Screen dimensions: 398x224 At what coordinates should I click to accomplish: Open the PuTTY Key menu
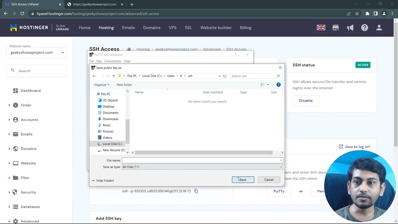99,61
